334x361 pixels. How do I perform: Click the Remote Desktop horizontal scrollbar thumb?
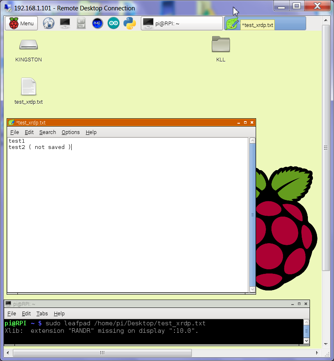[102, 353]
